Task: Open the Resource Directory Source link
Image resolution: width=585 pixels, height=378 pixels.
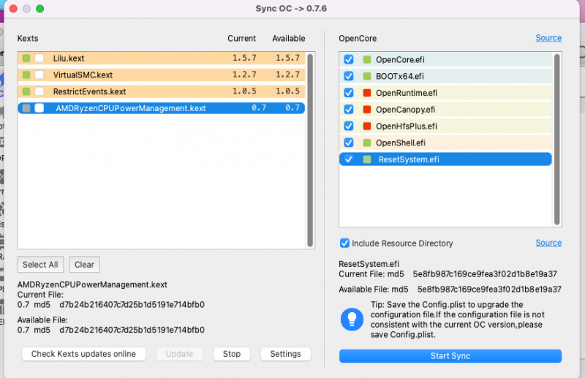Action: click(548, 243)
